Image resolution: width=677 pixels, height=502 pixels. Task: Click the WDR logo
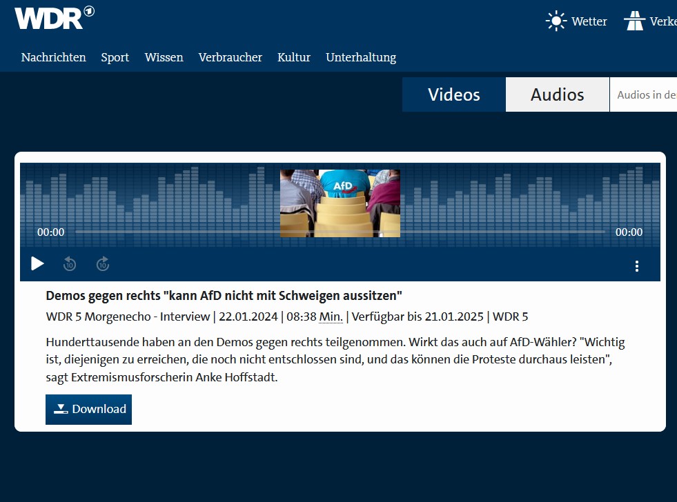click(54, 18)
